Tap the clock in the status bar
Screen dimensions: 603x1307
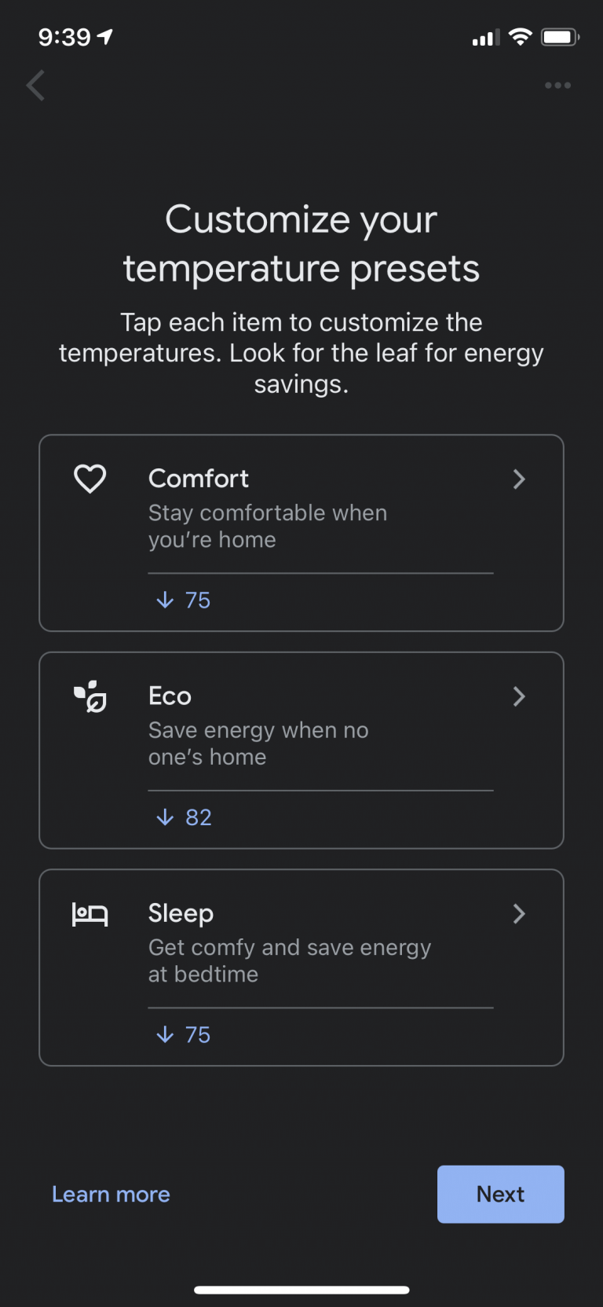point(66,36)
